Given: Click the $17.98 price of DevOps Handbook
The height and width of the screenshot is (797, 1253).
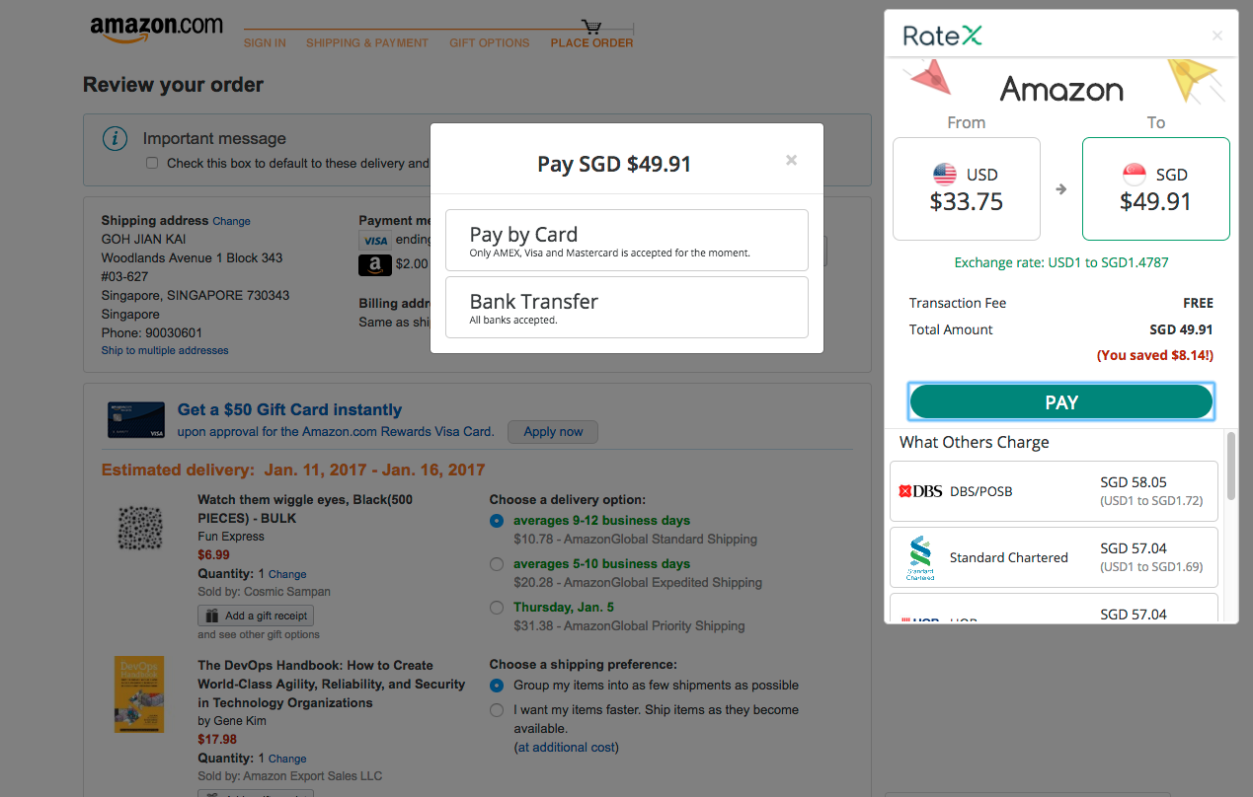Looking at the screenshot, I should [217, 740].
